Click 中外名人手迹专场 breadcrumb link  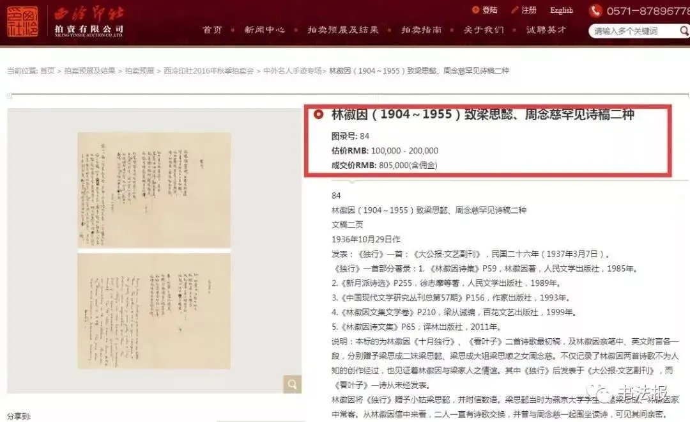[x=293, y=70]
